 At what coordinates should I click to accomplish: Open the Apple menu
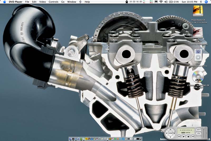click(x=4, y=2)
